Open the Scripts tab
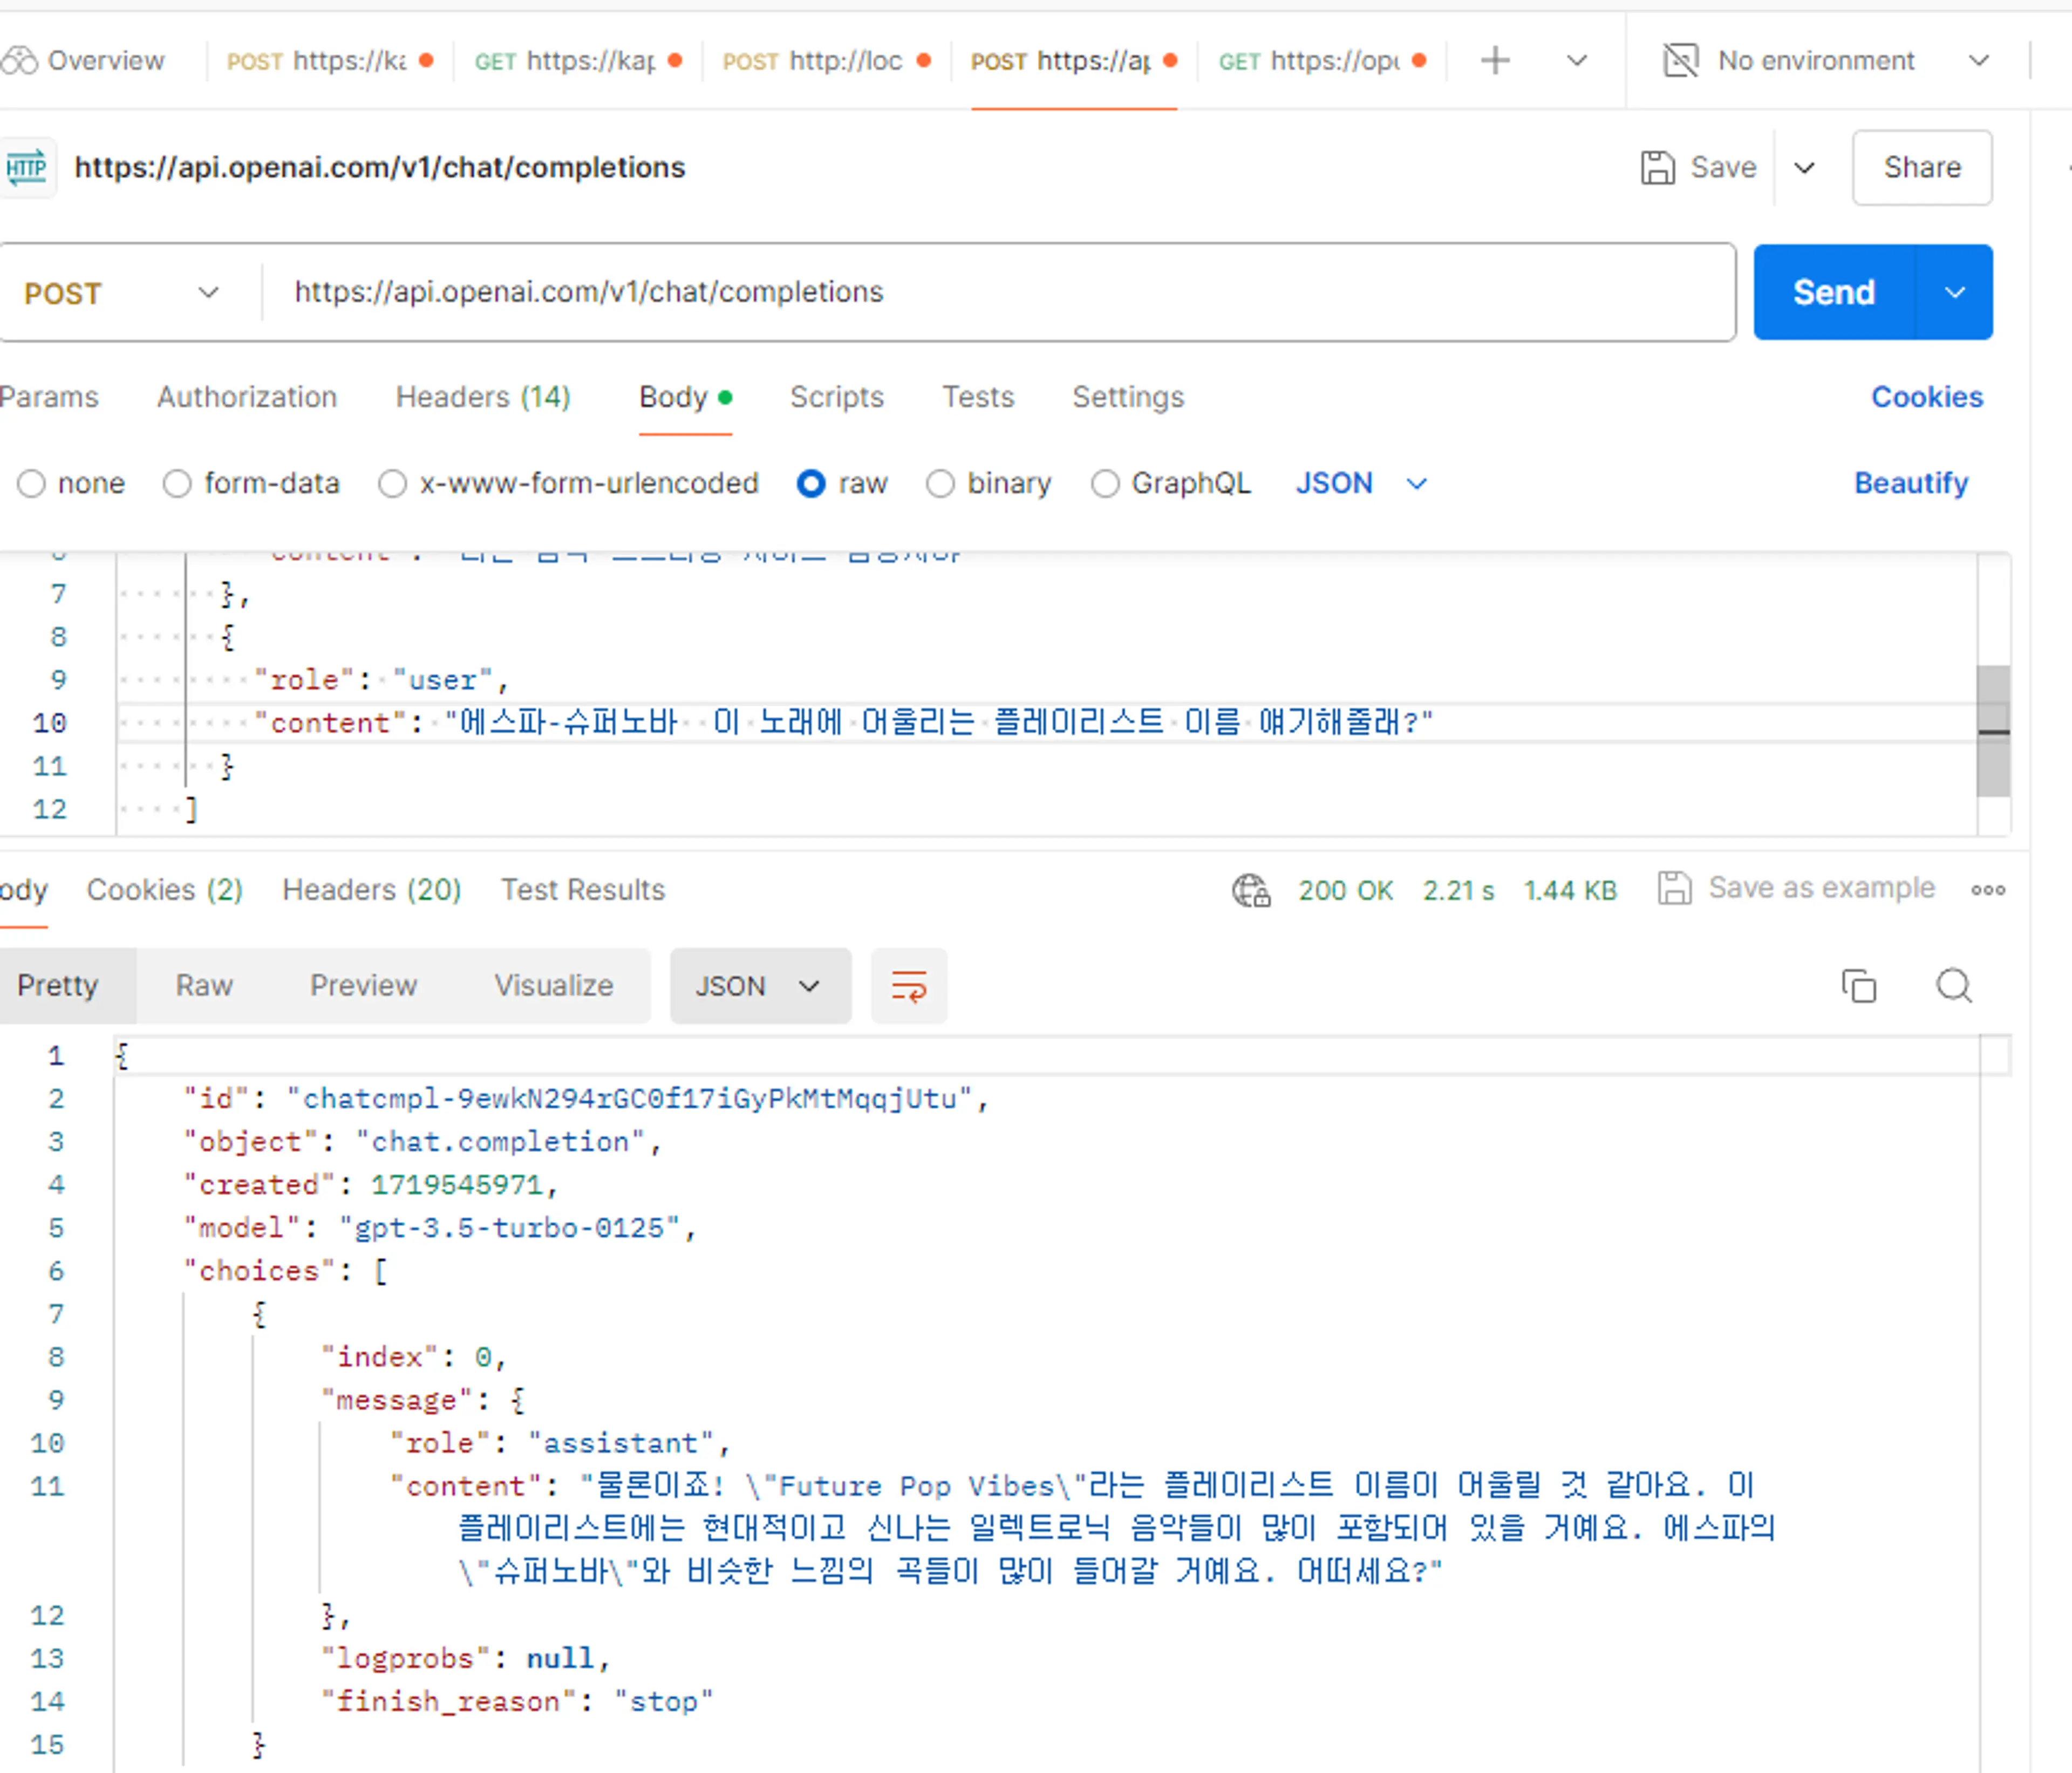This screenshot has width=2072, height=1773. click(837, 397)
